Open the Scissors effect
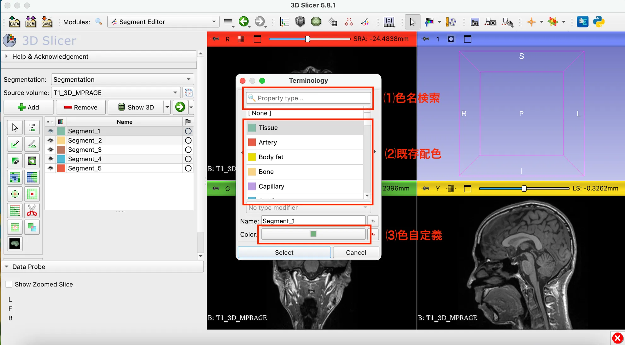 pyautogui.click(x=32, y=211)
